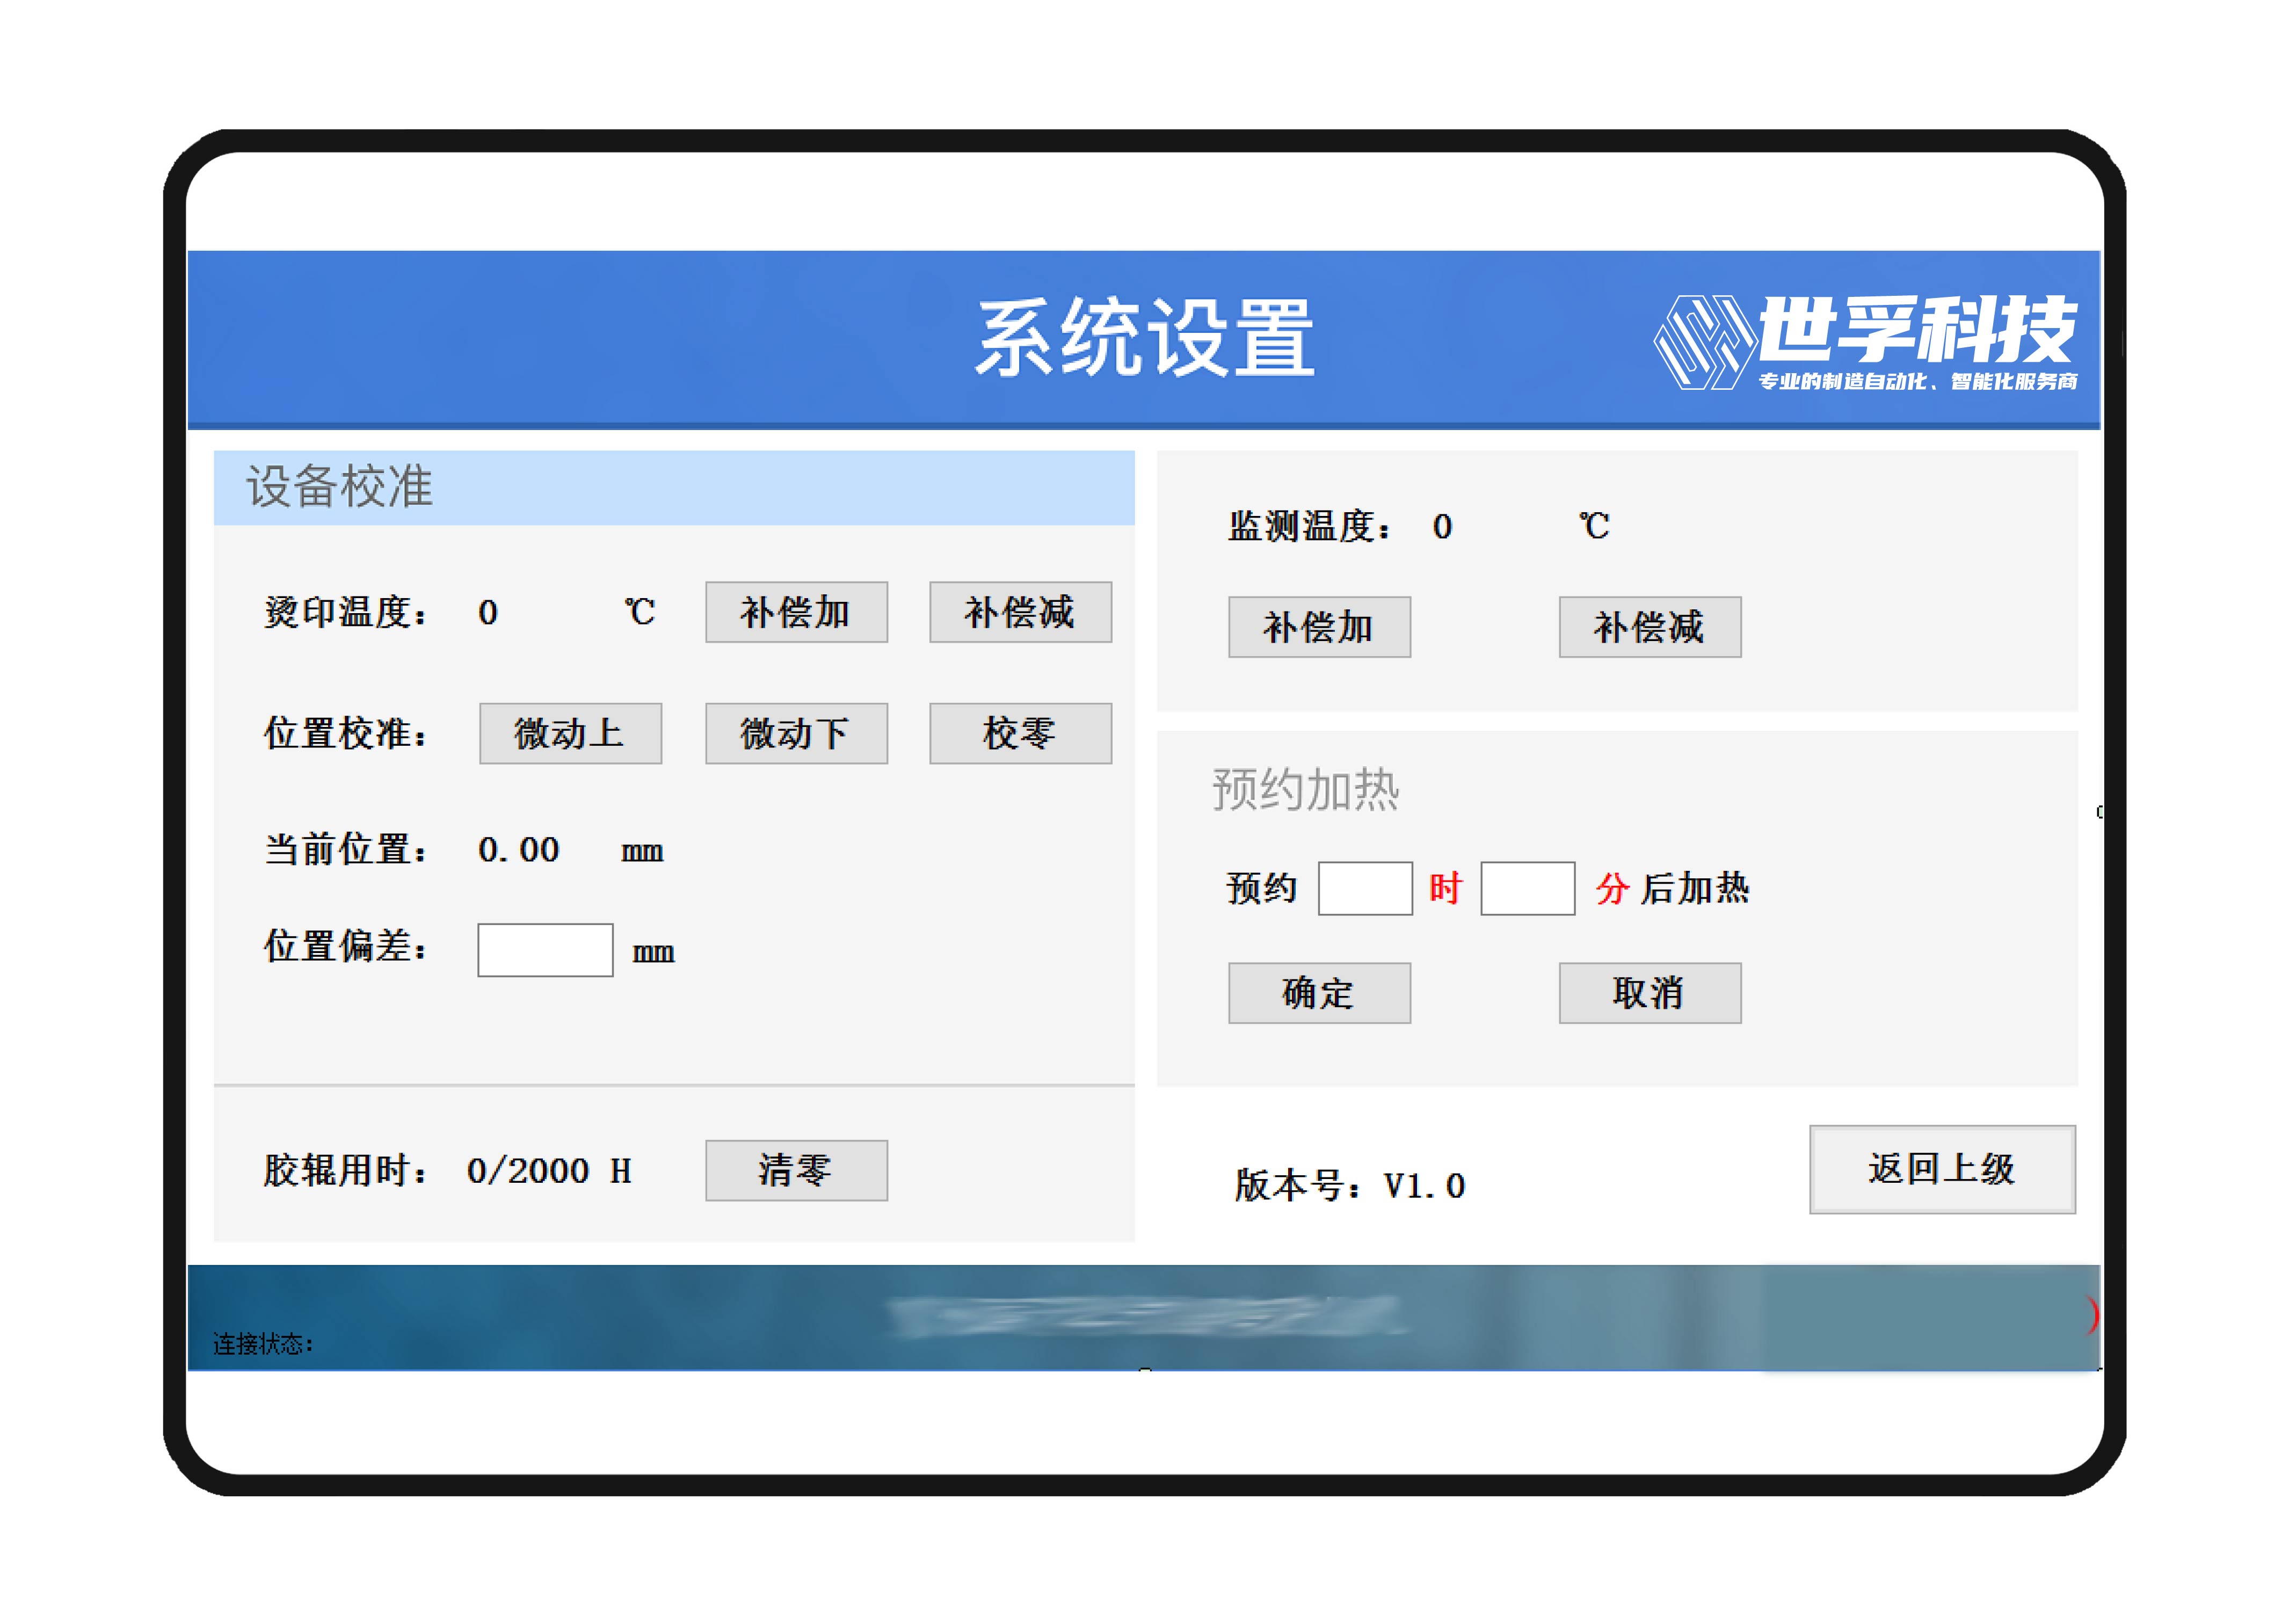Image resolution: width=2296 pixels, height=1608 pixels.
Task: Click the 连接状态 status label
Action: (x=263, y=1344)
